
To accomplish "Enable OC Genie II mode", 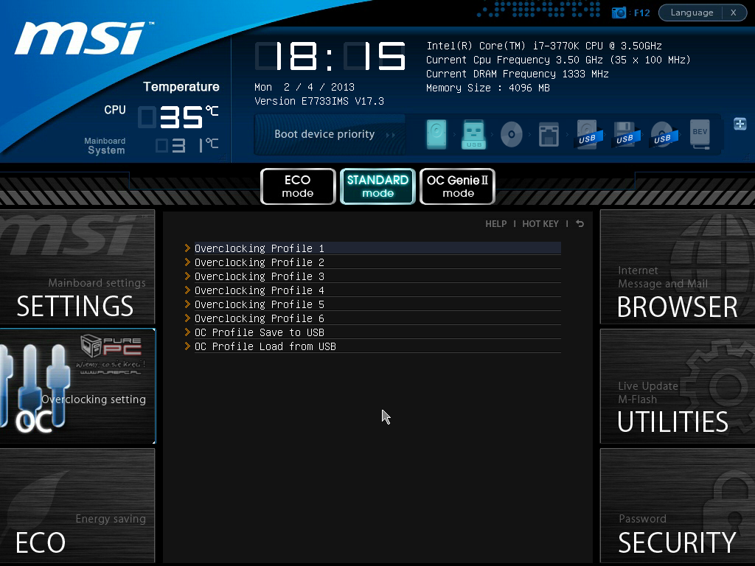I will (457, 186).
